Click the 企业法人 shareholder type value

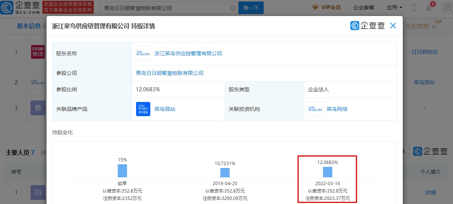(318, 89)
